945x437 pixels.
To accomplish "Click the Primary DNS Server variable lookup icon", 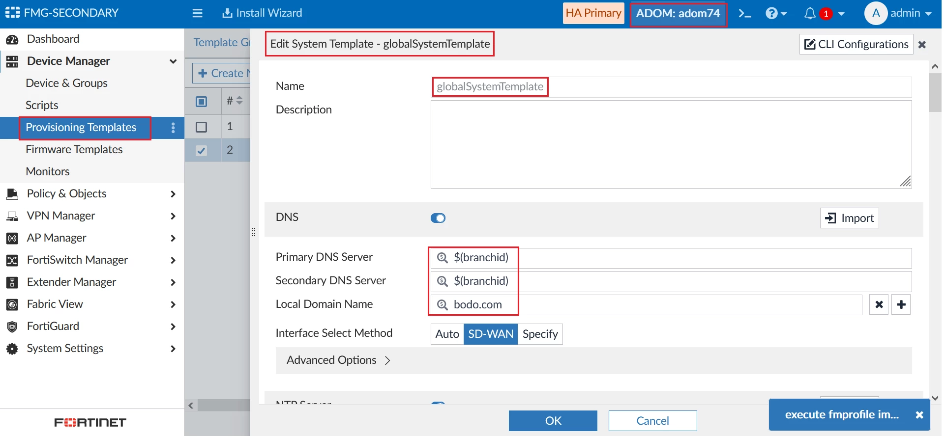I will tap(443, 258).
